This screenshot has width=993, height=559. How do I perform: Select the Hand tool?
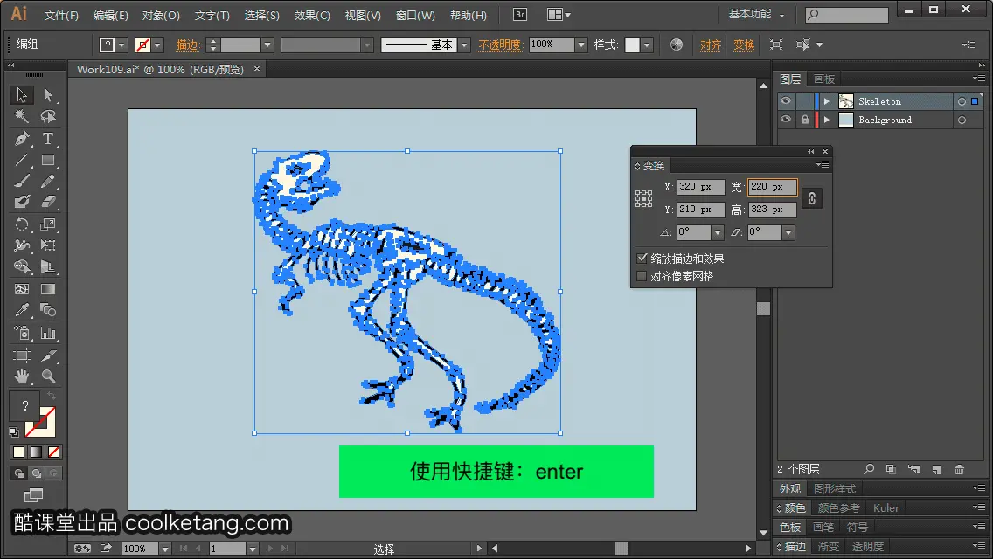22,376
